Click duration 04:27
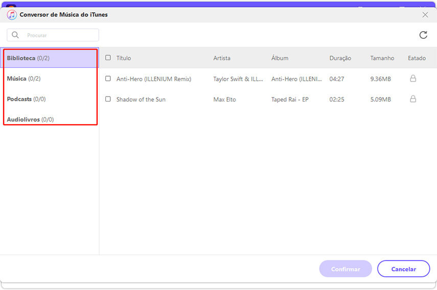The height and width of the screenshot is (290, 437). pyautogui.click(x=337, y=79)
